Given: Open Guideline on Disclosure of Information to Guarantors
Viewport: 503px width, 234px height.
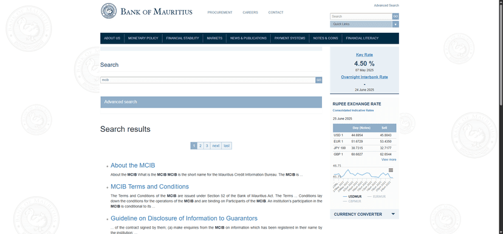Looking at the screenshot, I should tap(184, 219).
